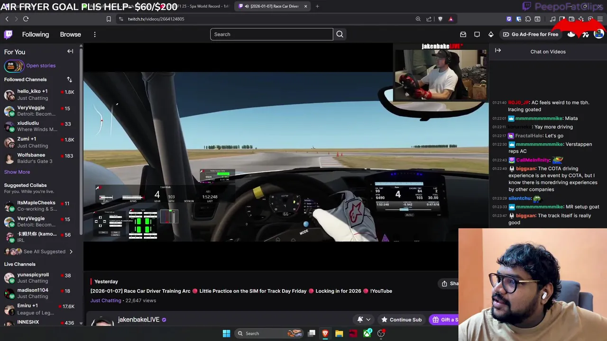The height and width of the screenshot is (341, 607).
Task: Click the zoom magnifier icon in address bar
Action: point(418,19)
